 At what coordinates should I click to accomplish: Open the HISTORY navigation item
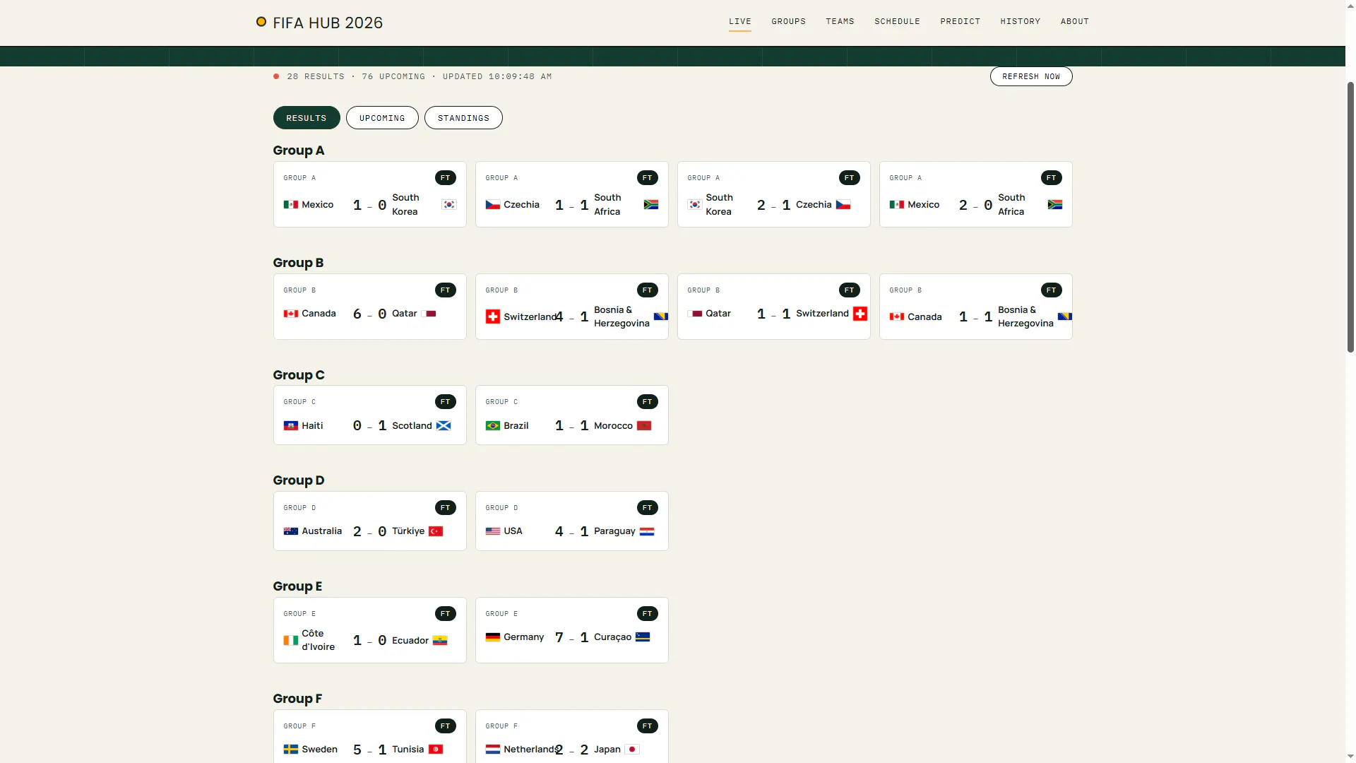click(x=1021, y=21)
